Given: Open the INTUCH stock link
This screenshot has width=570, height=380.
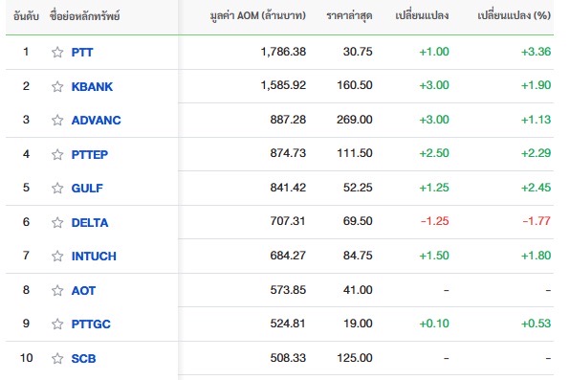Looking at the screenshot, I should (94, 257).
